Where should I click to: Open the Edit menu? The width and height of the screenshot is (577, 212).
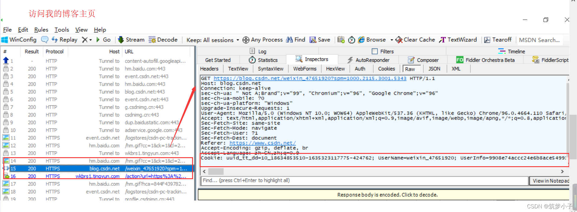(x=23, y=30)
